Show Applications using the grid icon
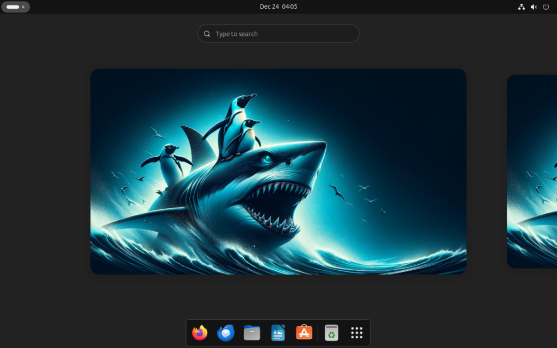 tap(357, 333)
